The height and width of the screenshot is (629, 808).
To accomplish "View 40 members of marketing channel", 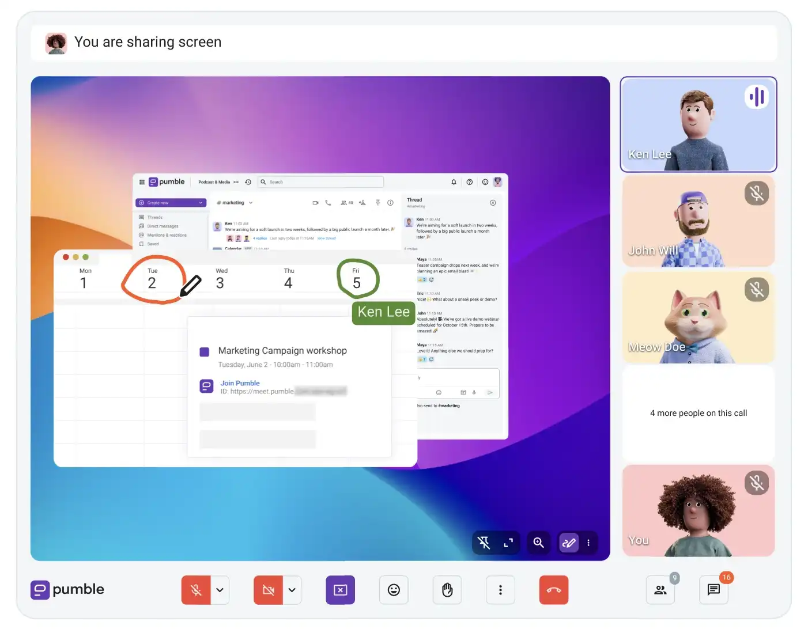I will coord(347,203).
